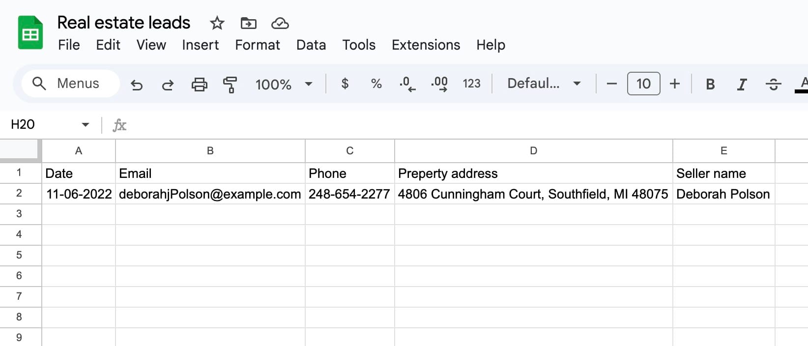Image resolution: width=808 pixels, height=346 pixels.
Task: Click the print icon
Action: coord(199,85)
